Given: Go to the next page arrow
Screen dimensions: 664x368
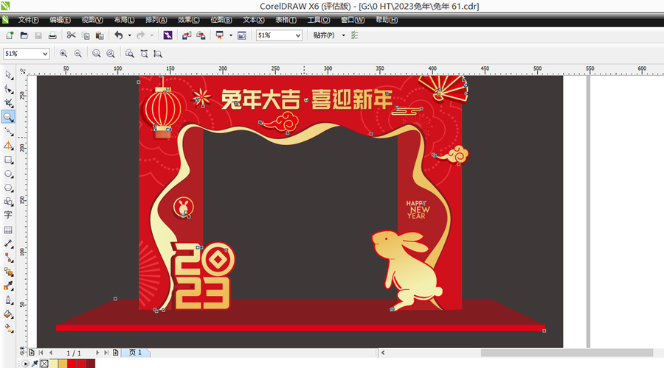Looking at the screenshot, I should 97,353.
